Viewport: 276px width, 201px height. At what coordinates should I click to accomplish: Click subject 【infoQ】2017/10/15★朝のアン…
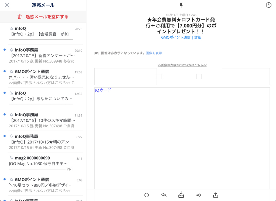pyautogui.click(x=41, y=142)
